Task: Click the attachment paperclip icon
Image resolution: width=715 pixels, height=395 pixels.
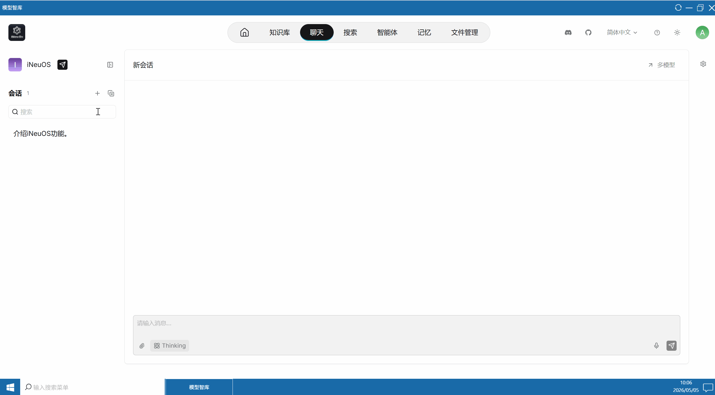Action: pyautogui.click(x=142, y=346)
